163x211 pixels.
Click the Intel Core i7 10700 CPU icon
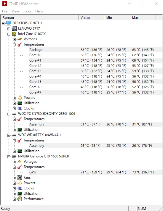pos(14,34)
